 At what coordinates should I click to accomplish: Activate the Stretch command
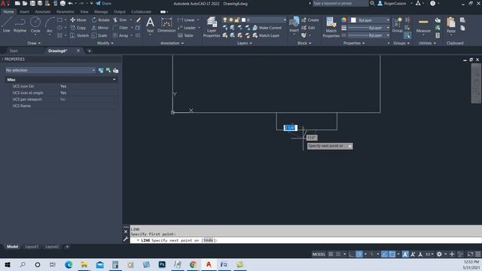tap(79, 35)
